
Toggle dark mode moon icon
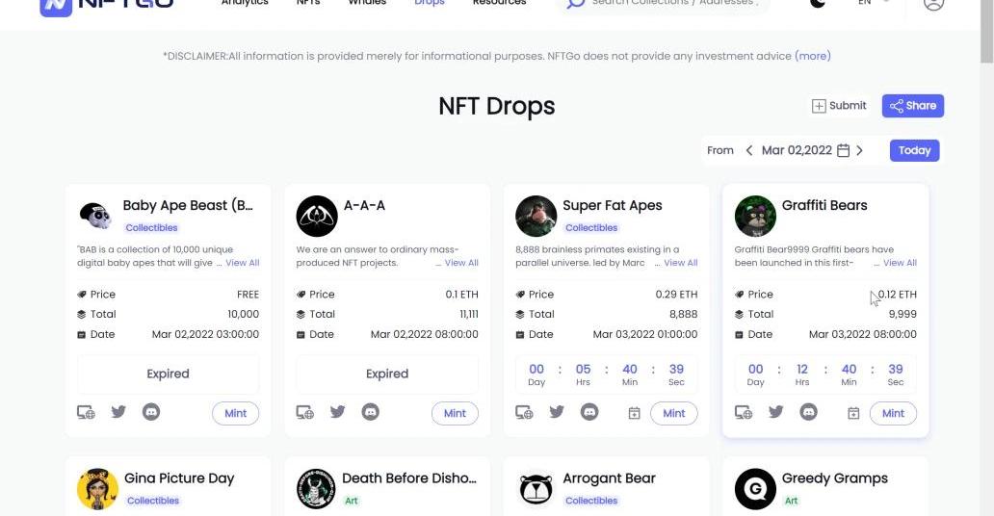tap(818, 3)
